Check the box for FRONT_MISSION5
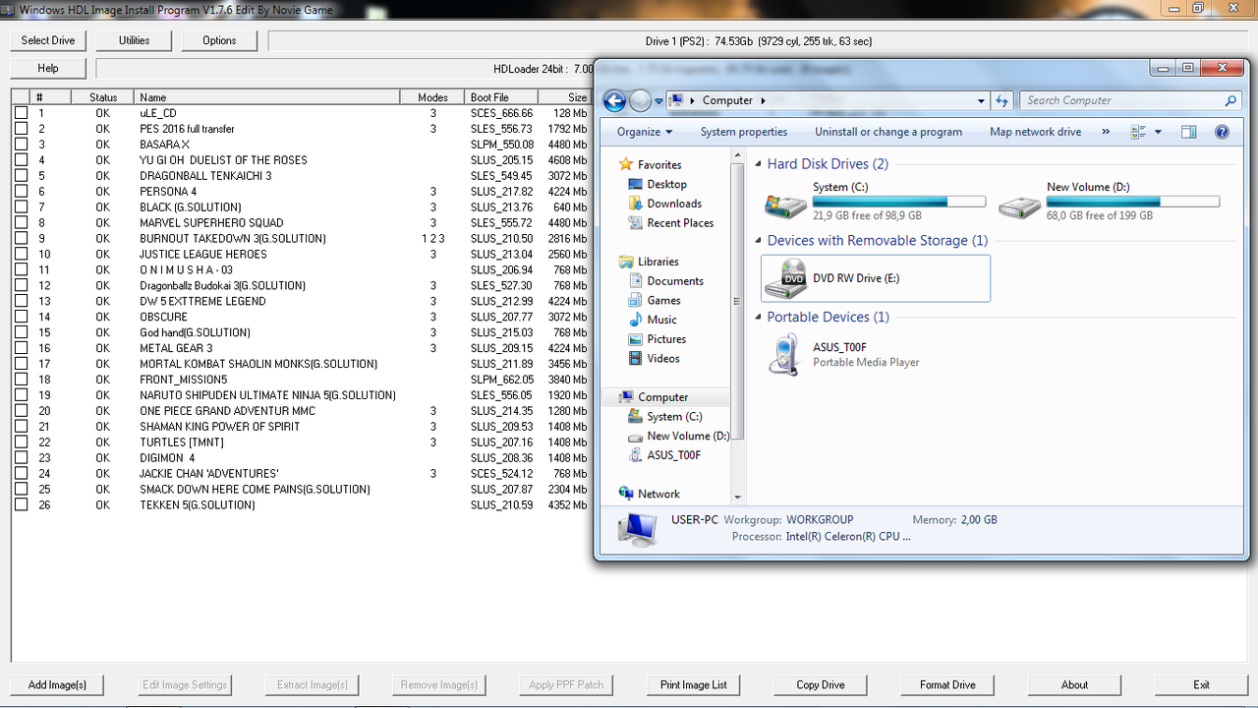 22,380
